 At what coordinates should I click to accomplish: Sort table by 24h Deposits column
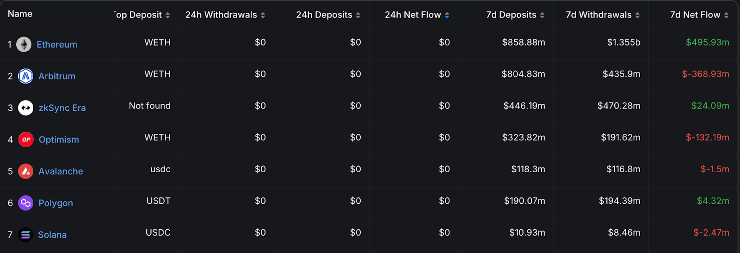pos(358,15)
